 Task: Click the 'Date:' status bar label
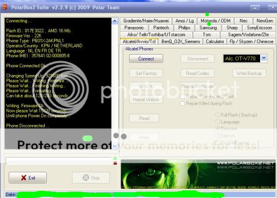point(11,195)
